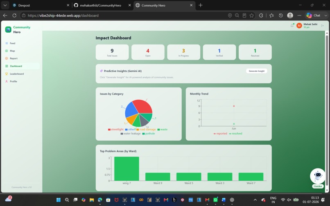The height and width of the screenshot is (206, 330).
Task: Click the zoom magnifier icon in address bar
Action: (237, 16)
